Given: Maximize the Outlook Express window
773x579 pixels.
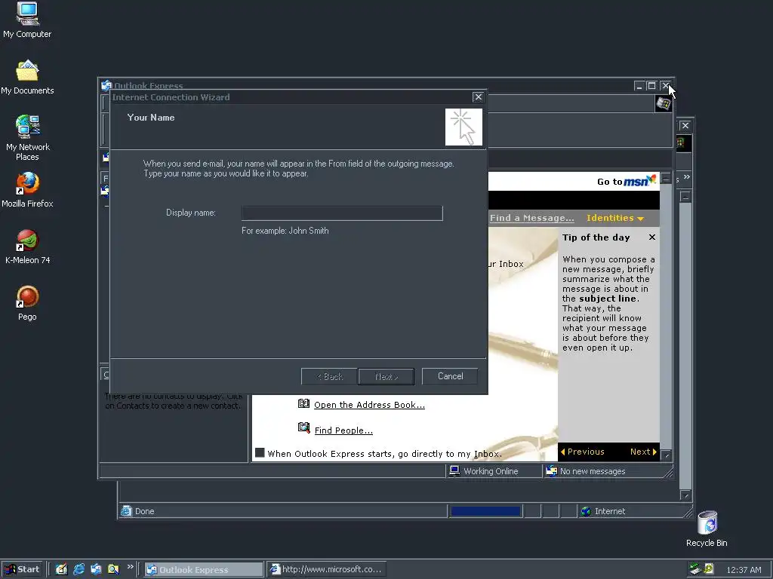Looking at the screenshot, I should pyautogui.click(x=651, y=86).
